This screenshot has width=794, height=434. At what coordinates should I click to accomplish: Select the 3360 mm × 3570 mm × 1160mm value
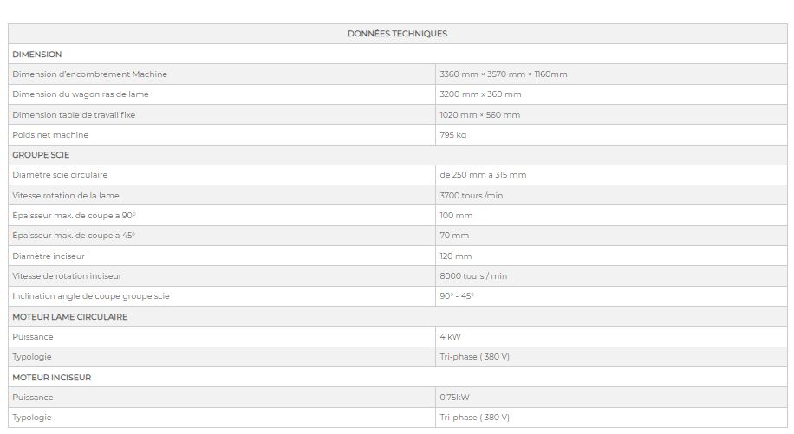click(x=504, y=74)
